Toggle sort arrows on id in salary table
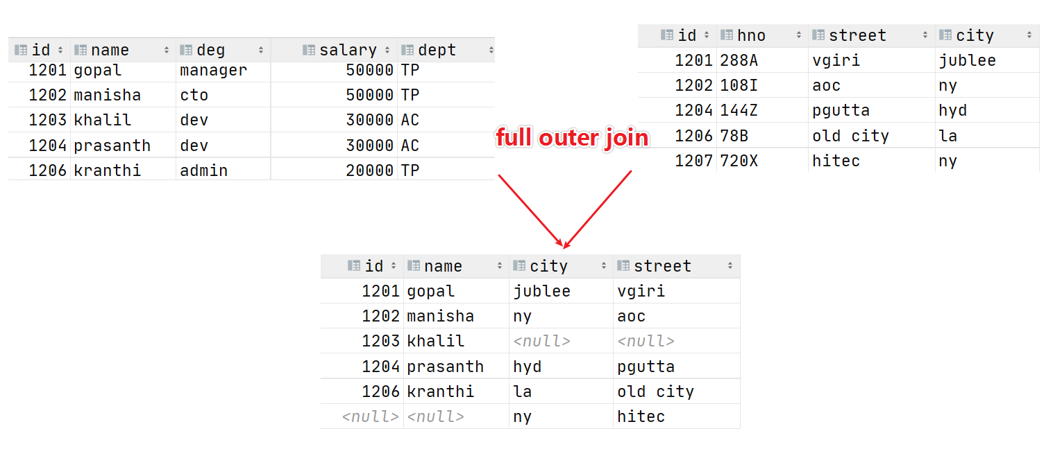 coord(60,50)
